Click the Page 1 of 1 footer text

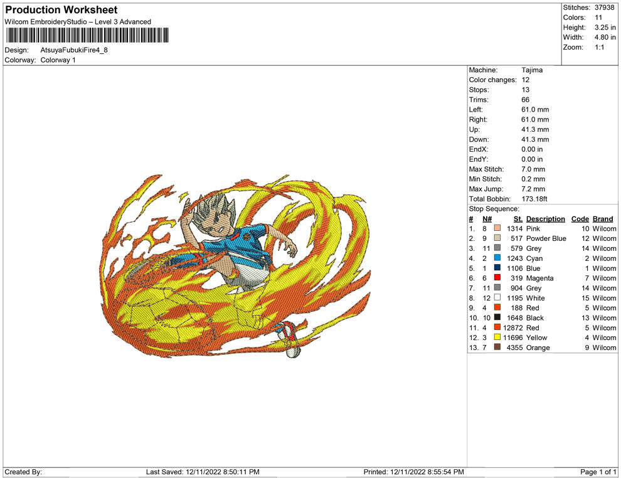point(598,472)
